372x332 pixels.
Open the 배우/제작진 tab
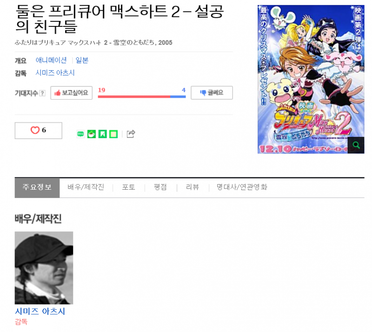(x=86, y=187)
